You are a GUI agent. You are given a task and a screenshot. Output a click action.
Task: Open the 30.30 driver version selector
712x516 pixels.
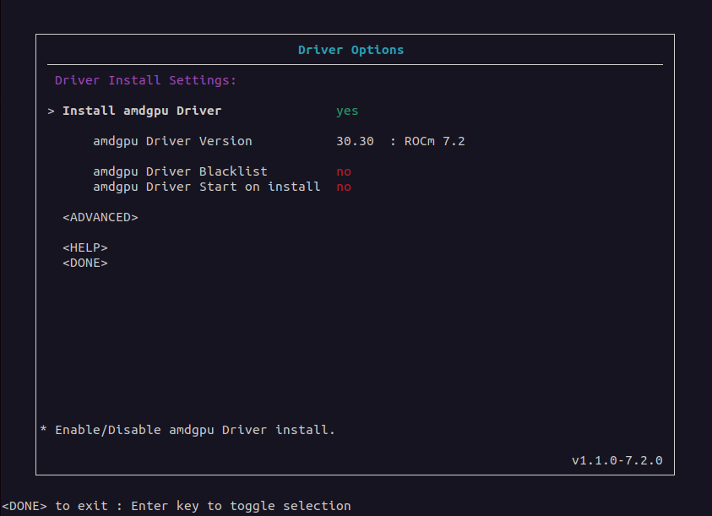355,141
